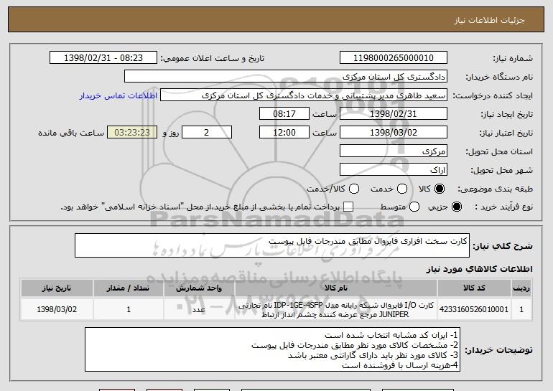This screenshot has width=553, height=391.
Task: Click the request creator name field
Action: click(304, 95)
